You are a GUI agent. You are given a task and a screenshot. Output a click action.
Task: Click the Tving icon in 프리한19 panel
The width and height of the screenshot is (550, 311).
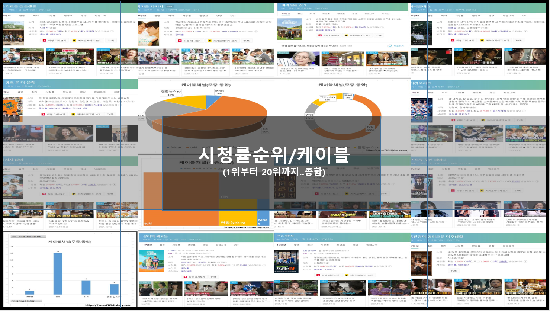click(x=318, y=275)
